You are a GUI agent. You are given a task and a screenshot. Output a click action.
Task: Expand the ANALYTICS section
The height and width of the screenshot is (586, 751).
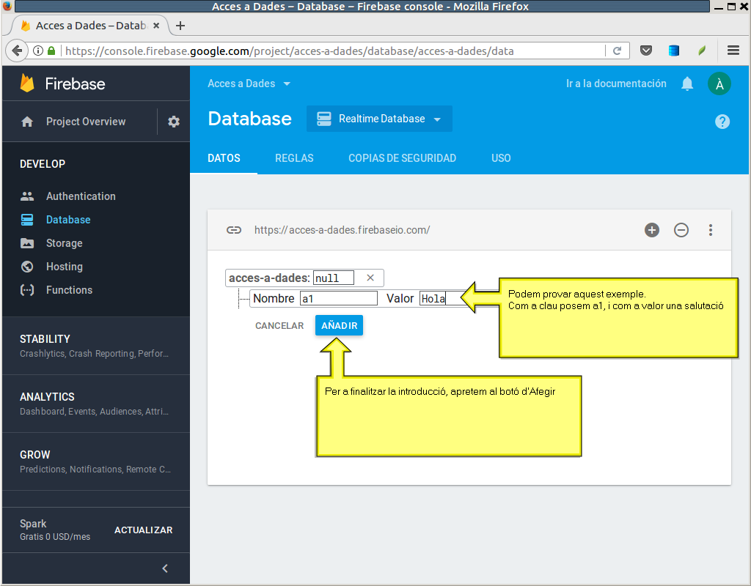tap(96, 404)
